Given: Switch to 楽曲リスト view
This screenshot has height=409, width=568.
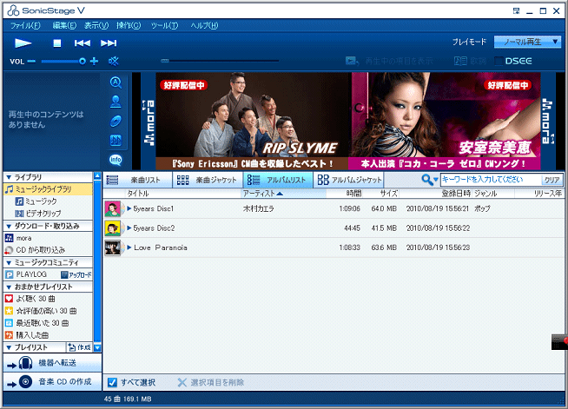Looking at the screenshot, I should (x=137, y=180).
